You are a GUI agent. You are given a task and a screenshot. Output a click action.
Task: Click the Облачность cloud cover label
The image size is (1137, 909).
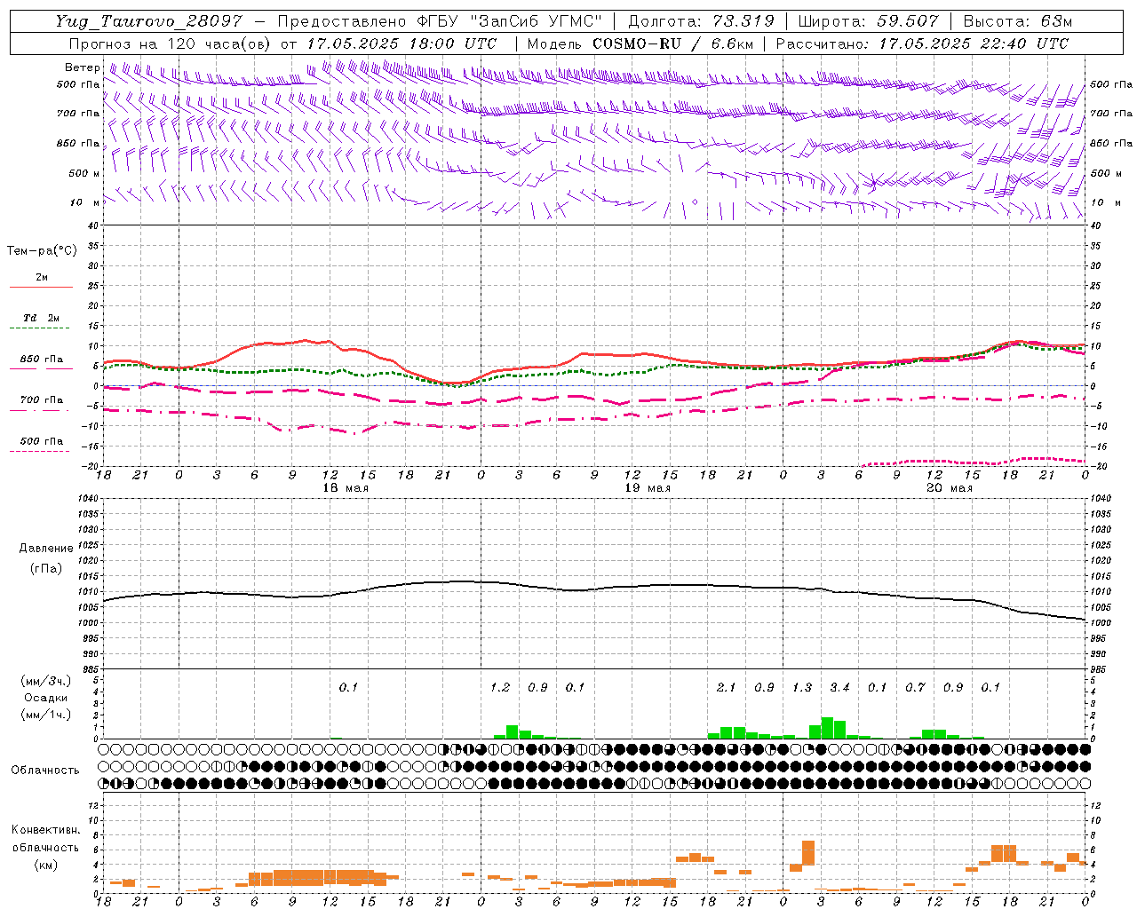pyautogui.click(x=45, y=770)
